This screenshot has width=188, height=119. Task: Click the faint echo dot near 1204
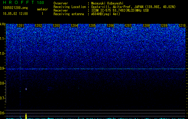click(x=79, y=88)
